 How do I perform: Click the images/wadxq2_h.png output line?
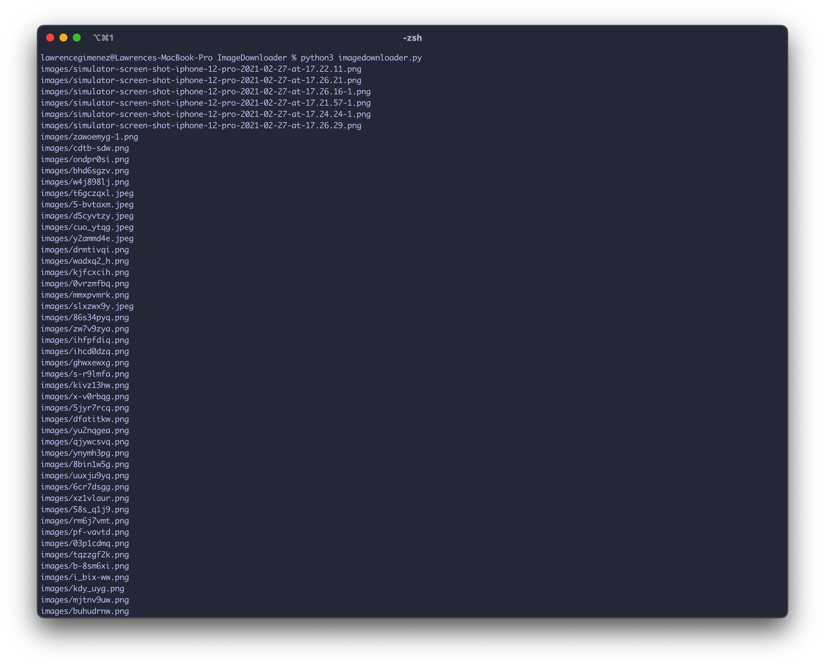pyautogui.click(x=85, y=261)
